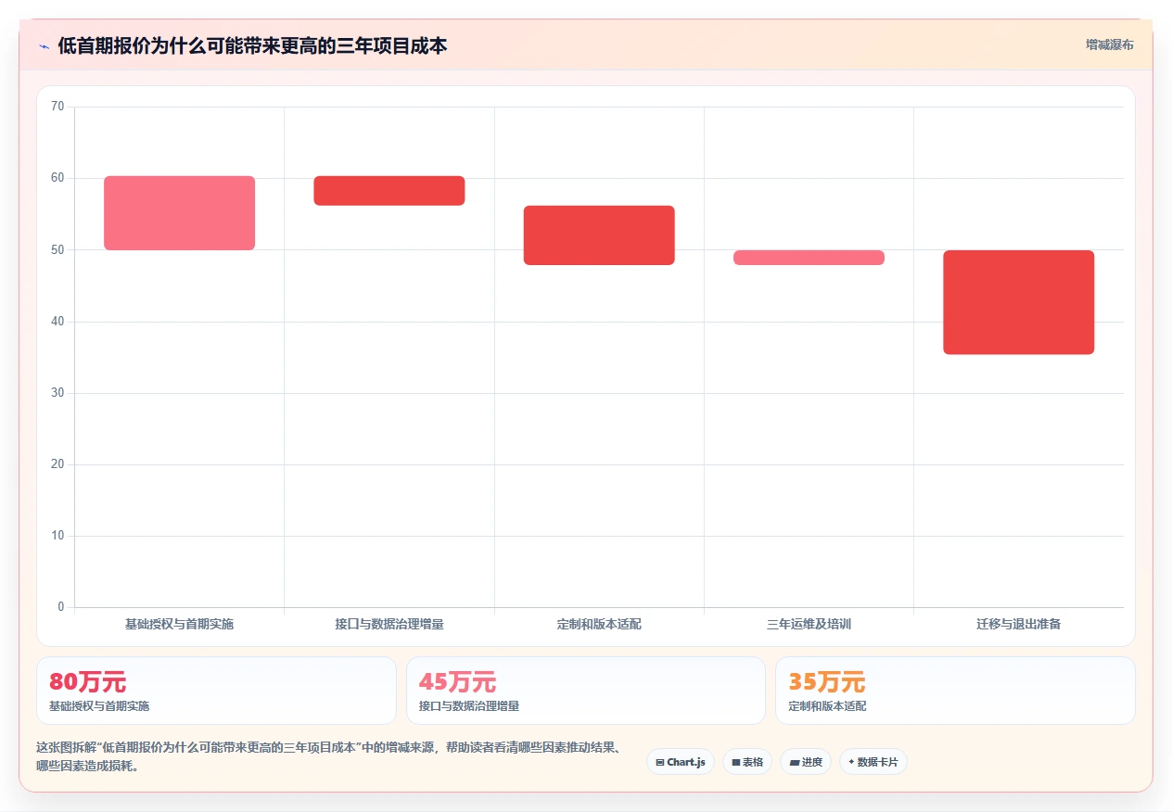Image resolution: width=1172 pixels, height=812 pixels.
Task: Click the x-axis label 三年运维及培训
Action: pyautogui.click(x=809, y=625)
